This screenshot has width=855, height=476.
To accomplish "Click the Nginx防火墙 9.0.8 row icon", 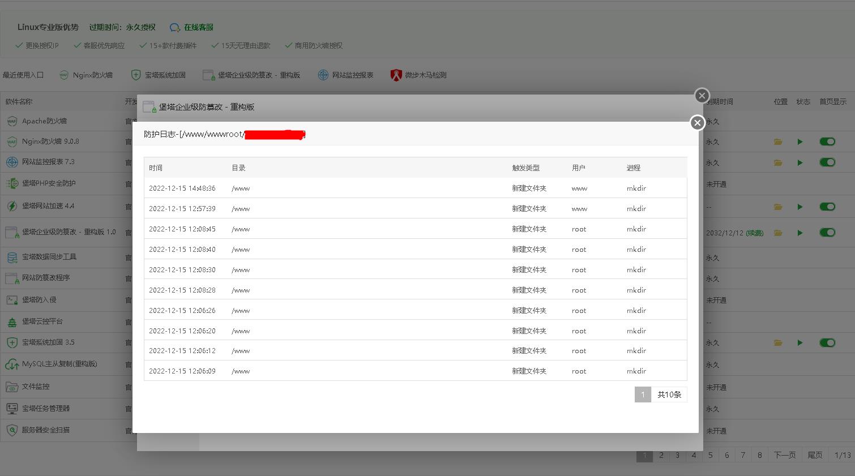I will (12, 141).
